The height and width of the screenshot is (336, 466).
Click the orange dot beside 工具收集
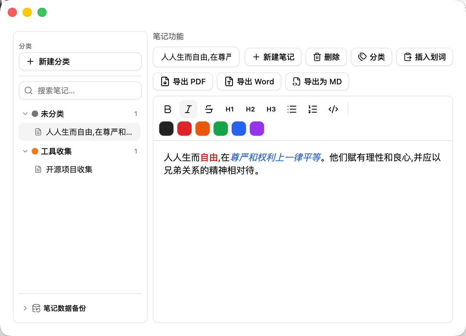point(35,151)
